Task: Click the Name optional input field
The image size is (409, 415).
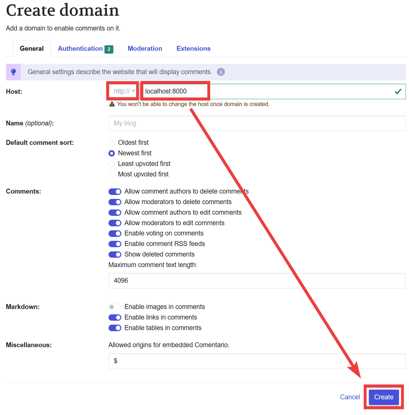Action: click(x=257, y=123)
